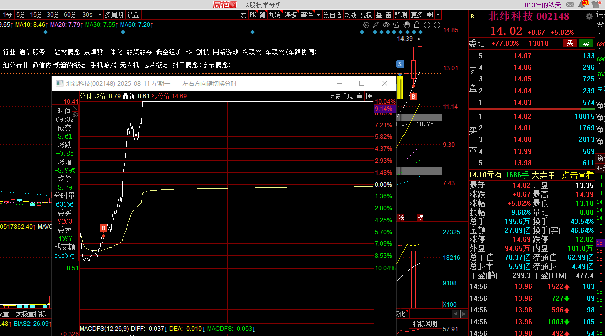Click the notification bell with badge 20
Screen dimensions: 605x336
(x=584, y=4)
